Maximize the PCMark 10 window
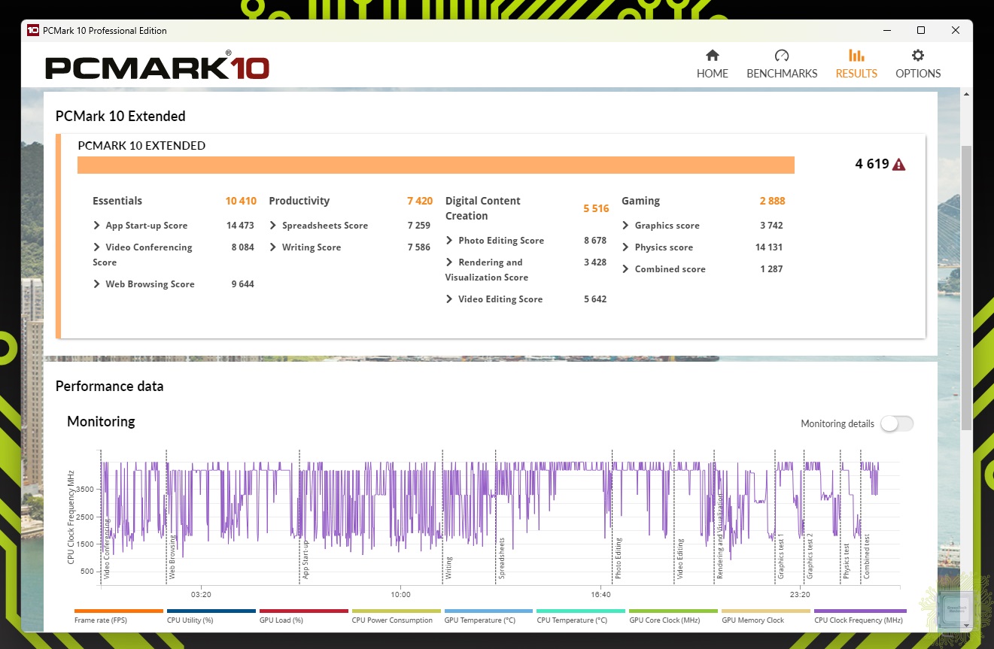 921,31
